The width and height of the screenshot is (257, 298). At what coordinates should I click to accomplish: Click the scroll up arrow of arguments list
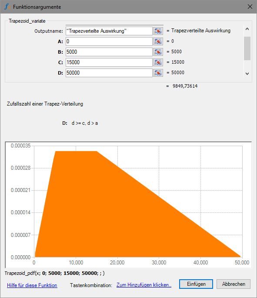pos(247,29)
